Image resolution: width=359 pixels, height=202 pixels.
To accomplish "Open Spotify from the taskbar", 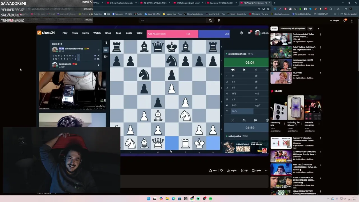I will pyautogui.click(x=210, y=199).
